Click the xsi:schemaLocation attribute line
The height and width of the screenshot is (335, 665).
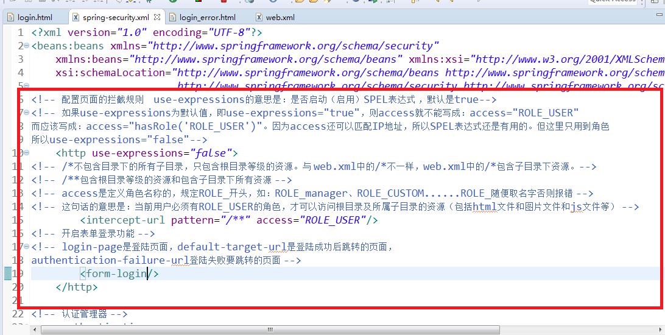[x=360, y=72]
